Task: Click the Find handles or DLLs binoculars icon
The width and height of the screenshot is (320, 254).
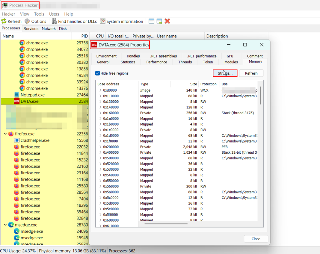Action: point(54,21)
